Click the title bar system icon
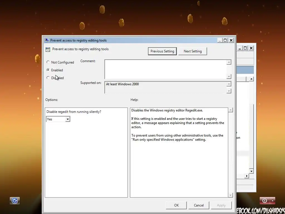The height and width of the screenshot is (214, 285). [47, 40]
